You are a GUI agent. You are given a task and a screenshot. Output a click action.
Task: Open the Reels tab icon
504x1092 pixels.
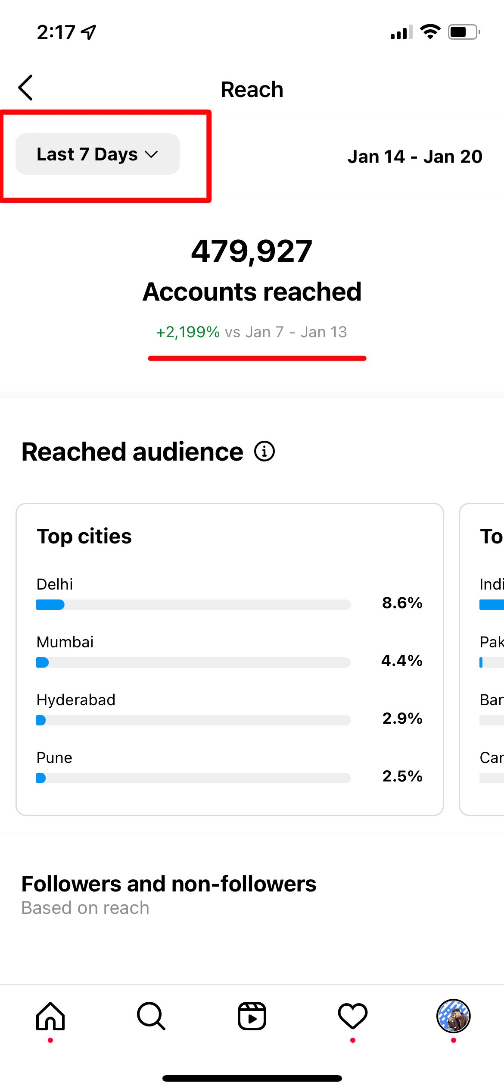tap(252, 1016)
